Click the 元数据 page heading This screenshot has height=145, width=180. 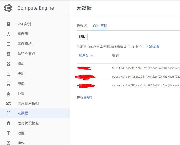pyautogui.click(x=84, y=8)
